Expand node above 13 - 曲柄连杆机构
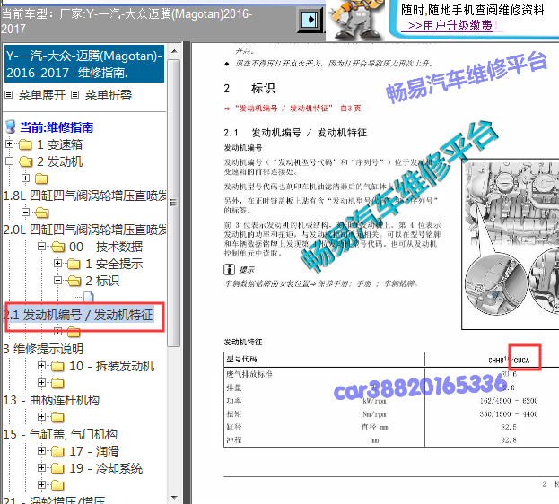The height and width of the screenshot is (504, 559). [x=41, y=382]
